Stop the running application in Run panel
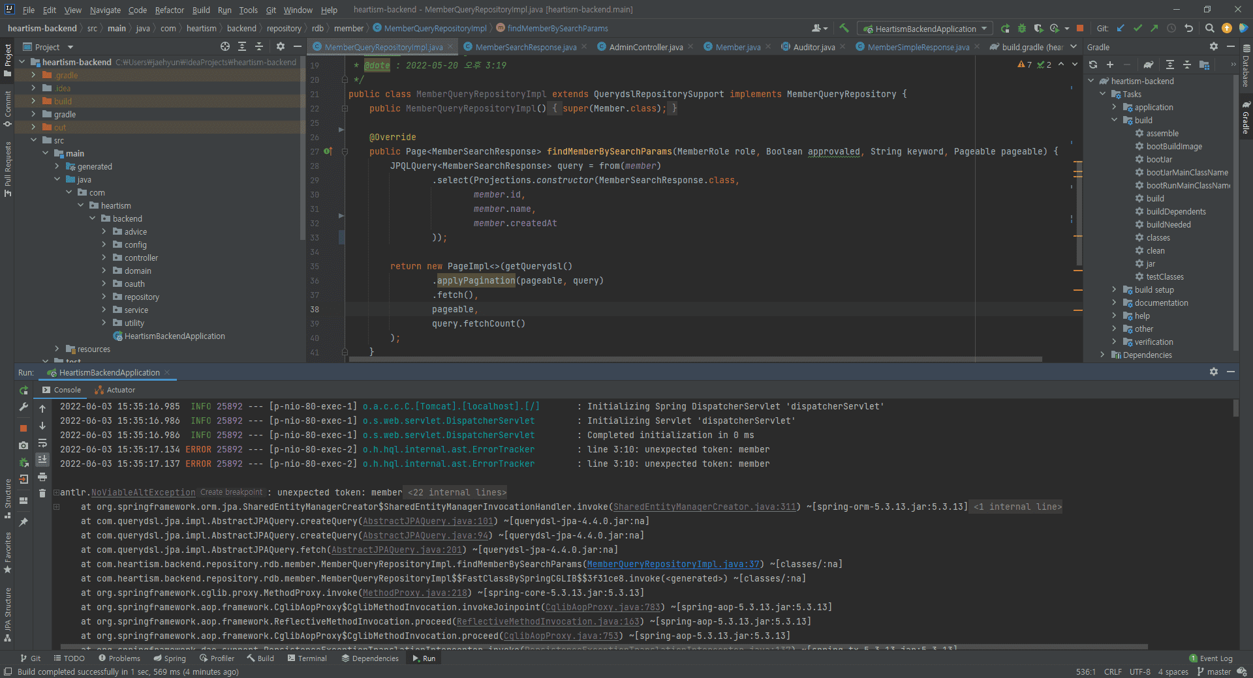1253x678 pixels. coord(23,428)
